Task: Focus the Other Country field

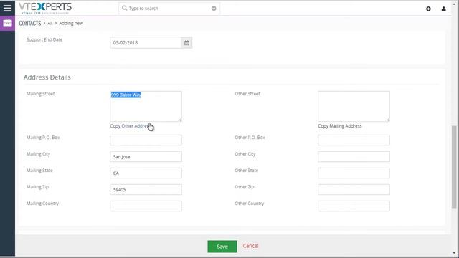Action: coord(354,206)
